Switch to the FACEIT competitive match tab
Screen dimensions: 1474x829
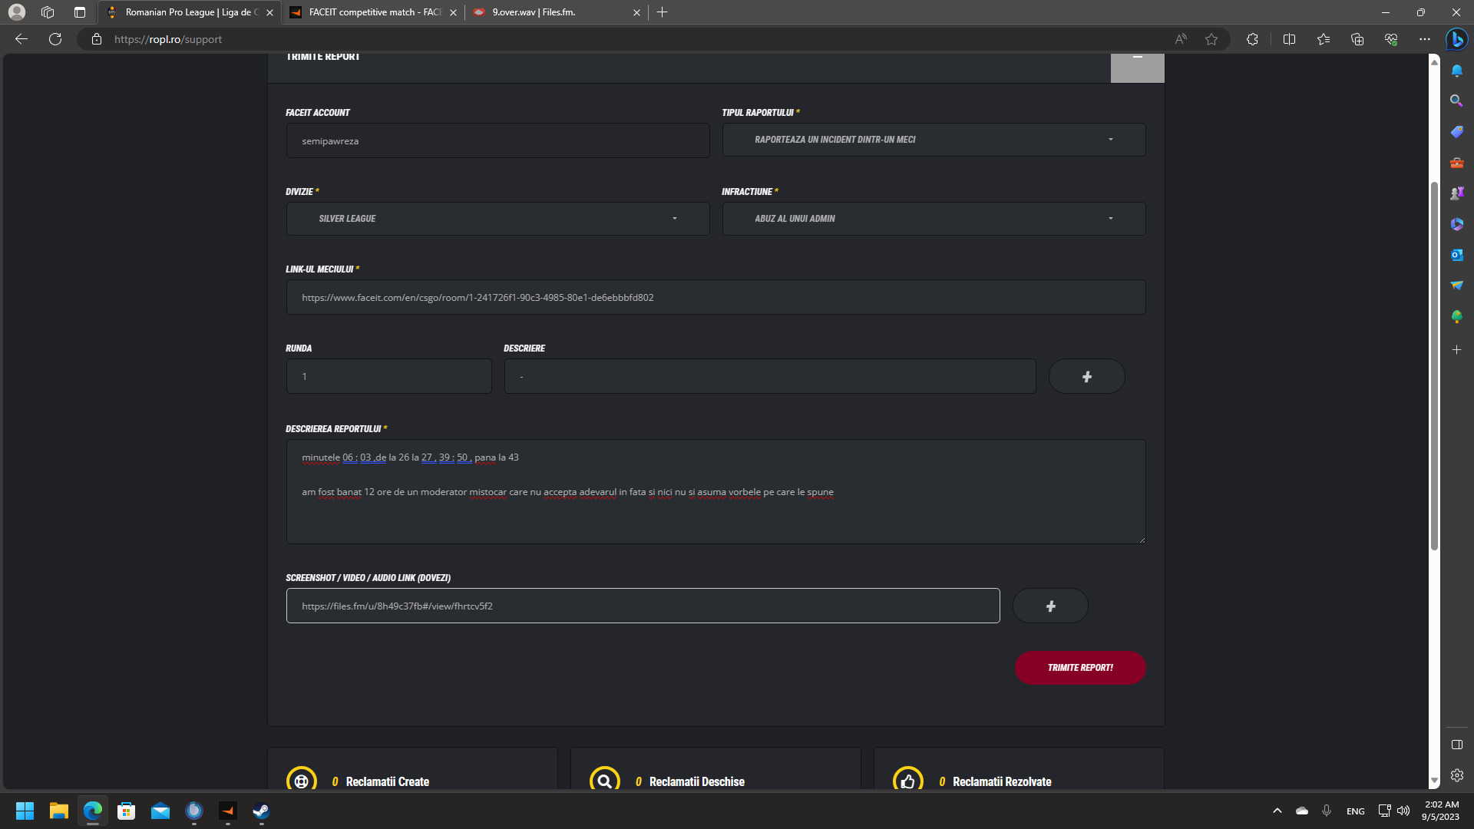[x=373, y=12]
